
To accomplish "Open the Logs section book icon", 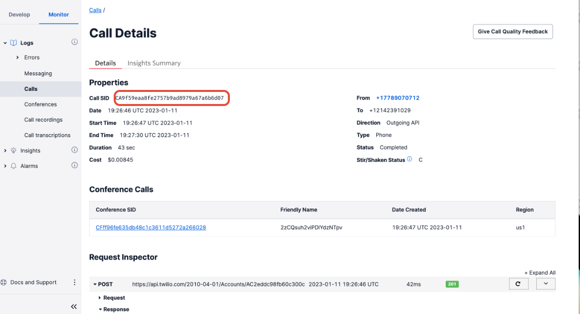I will (x=13, y=42).
